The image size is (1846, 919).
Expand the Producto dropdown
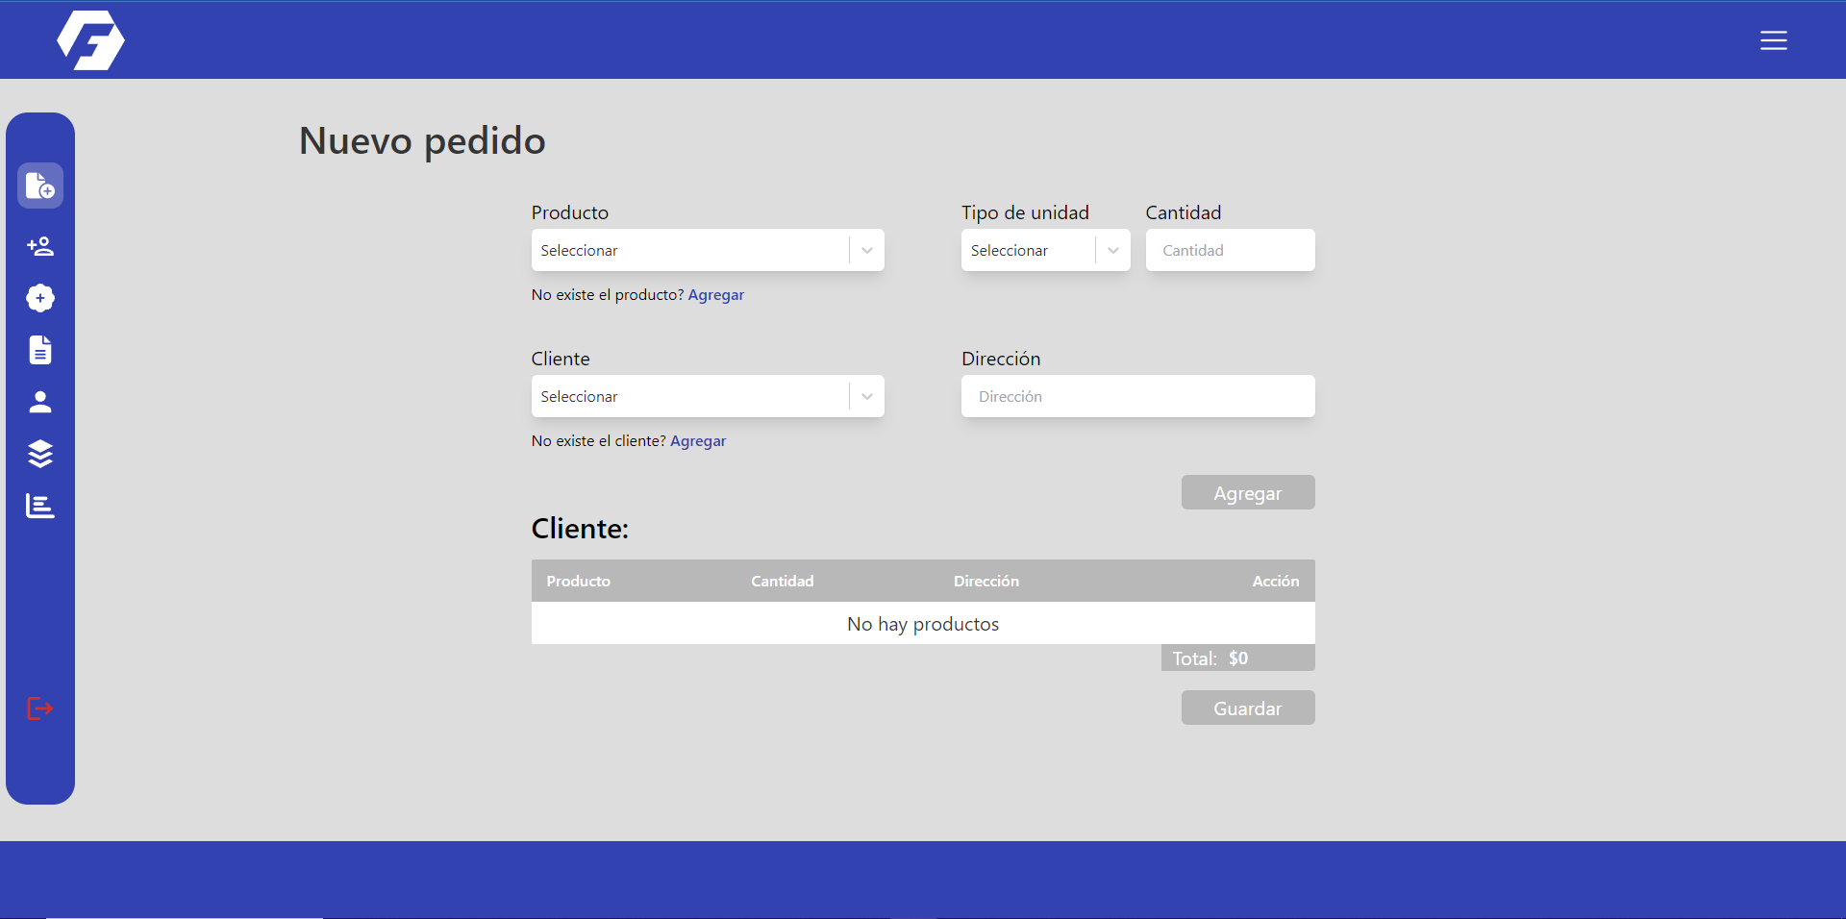(707, 250)
